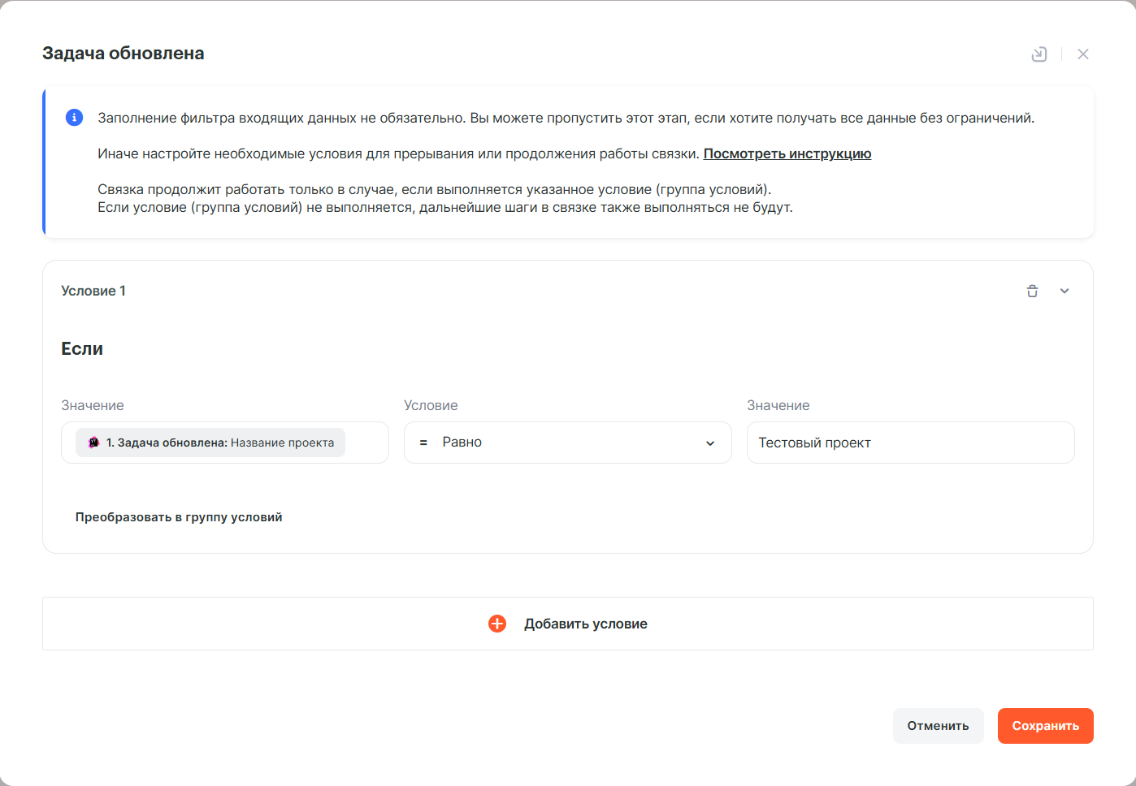The image size is (1136, 786).
Task: Click the Условие 1 header label
Action: [93, 291]
